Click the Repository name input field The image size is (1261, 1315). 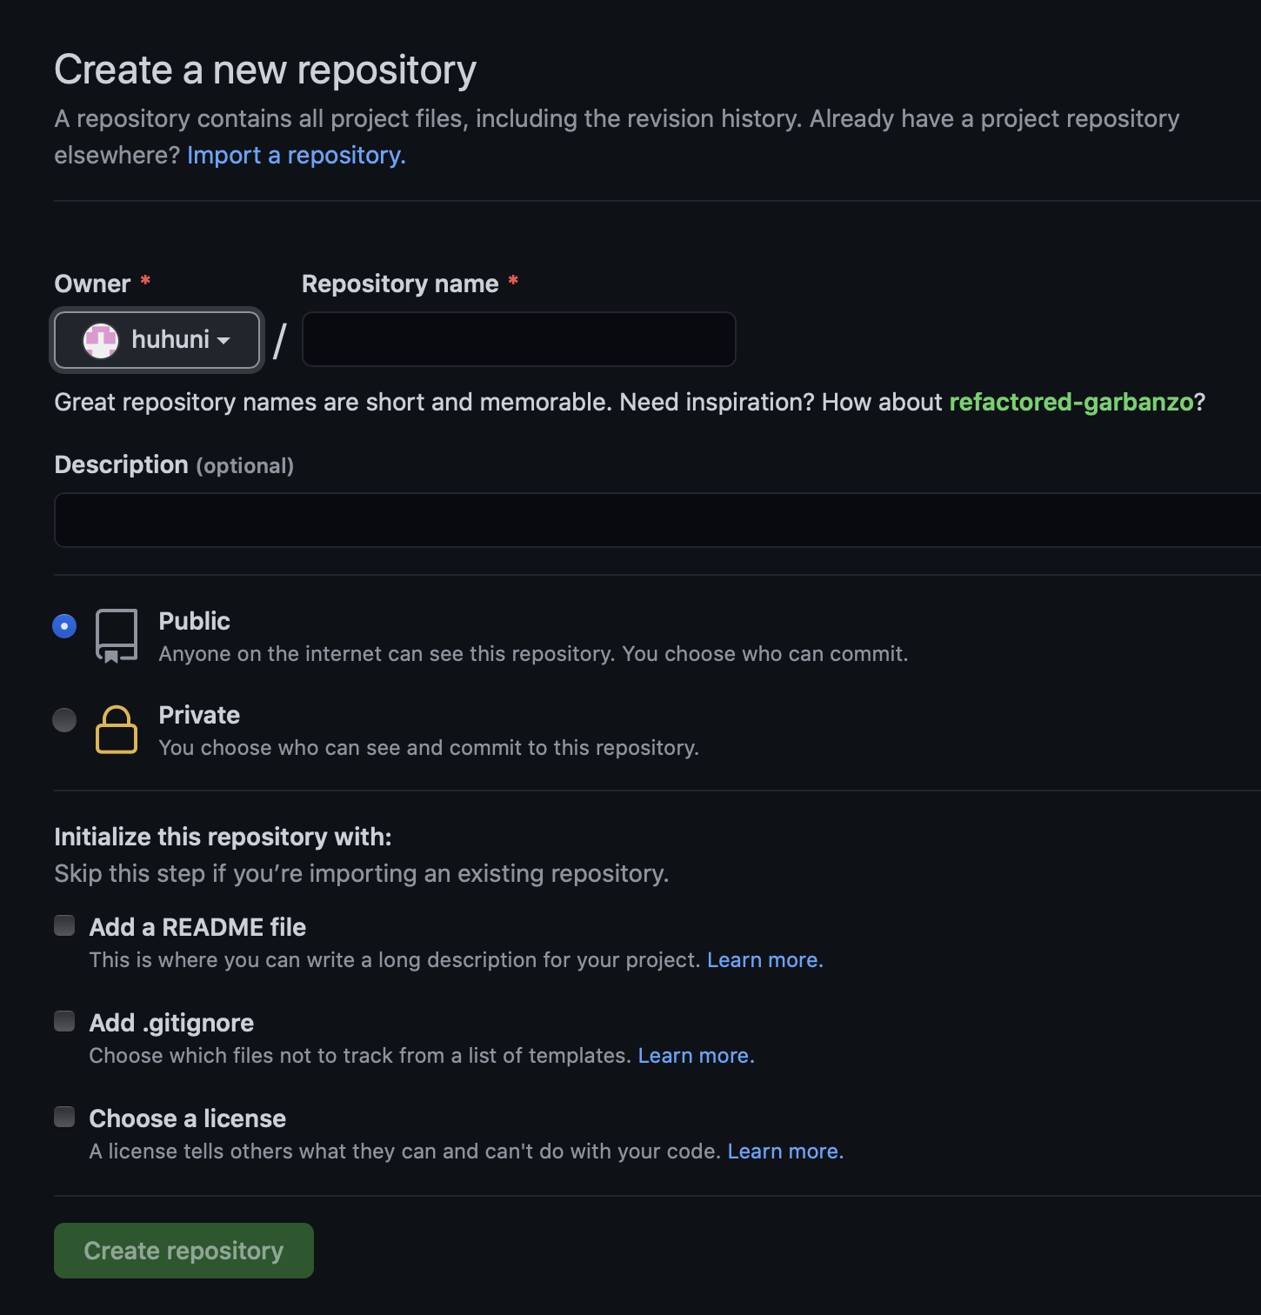point(517,339)
